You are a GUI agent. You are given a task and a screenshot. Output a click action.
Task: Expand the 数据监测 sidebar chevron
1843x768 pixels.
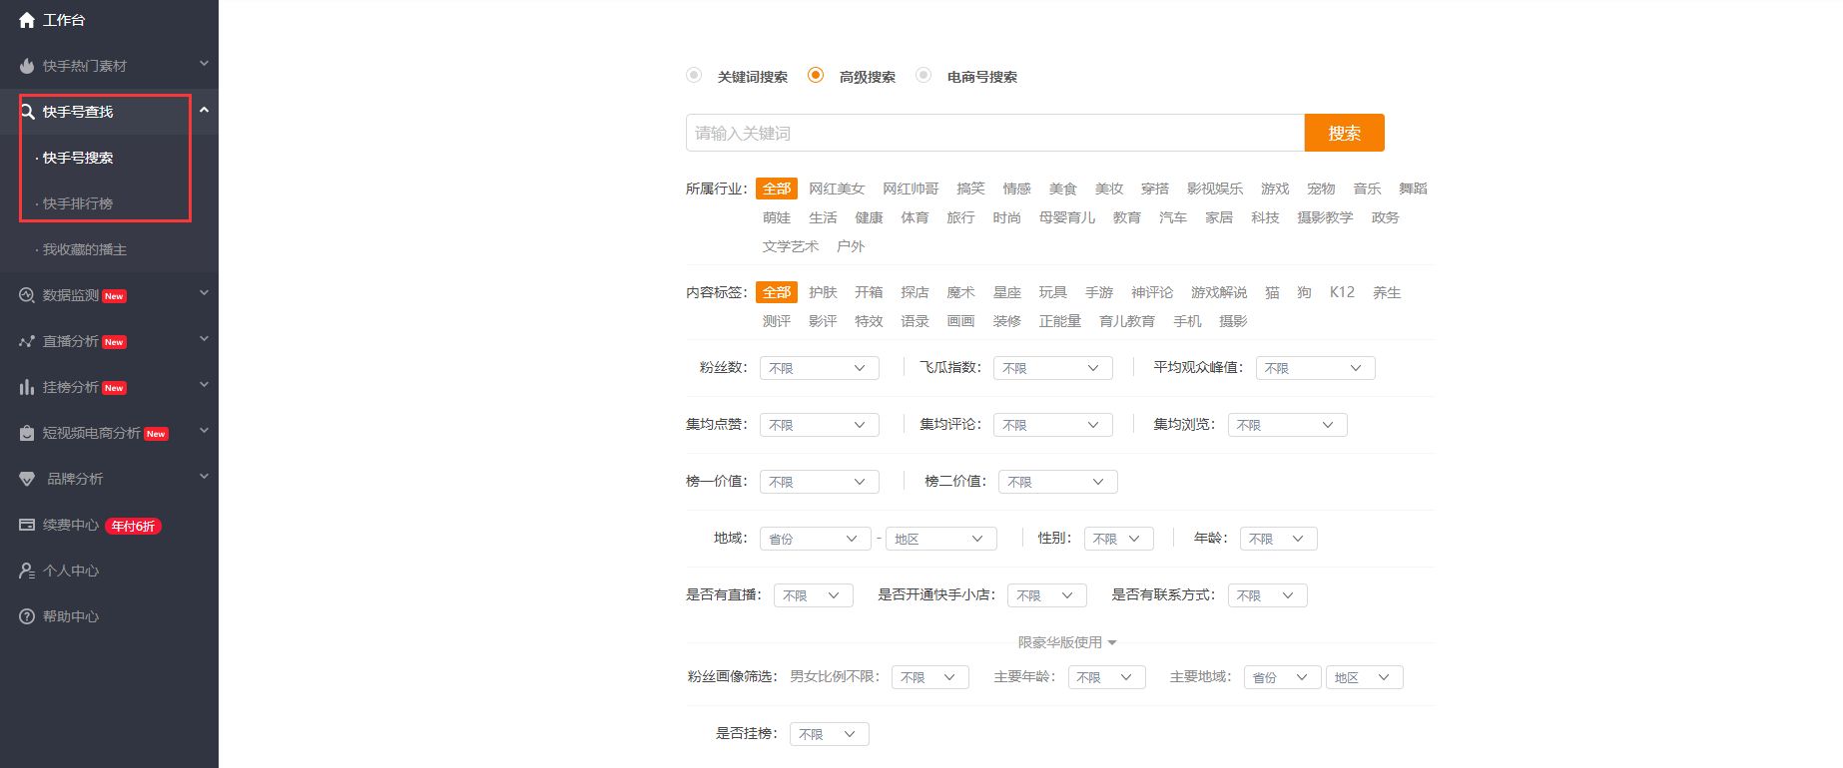point(204,293)
